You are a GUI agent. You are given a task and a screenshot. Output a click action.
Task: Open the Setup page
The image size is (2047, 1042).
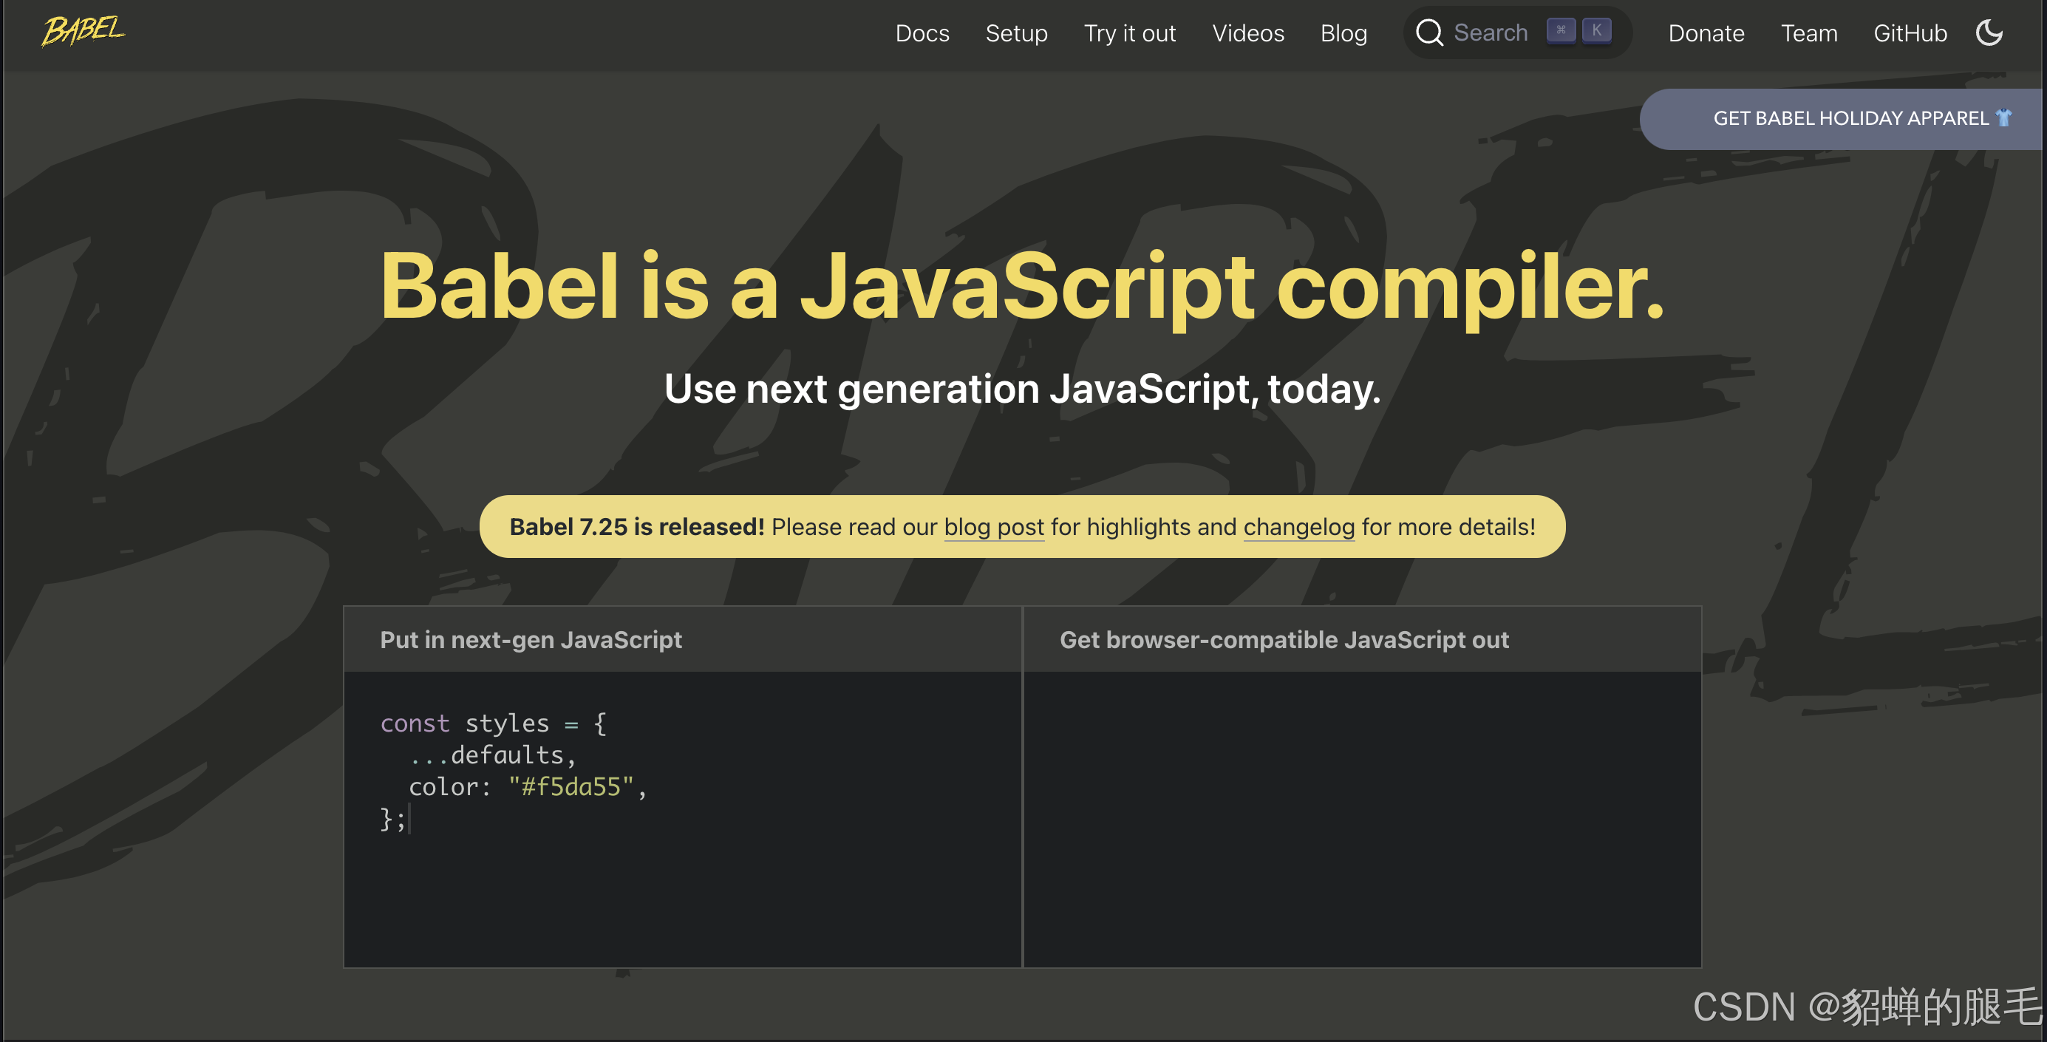tap(1016, 33)
